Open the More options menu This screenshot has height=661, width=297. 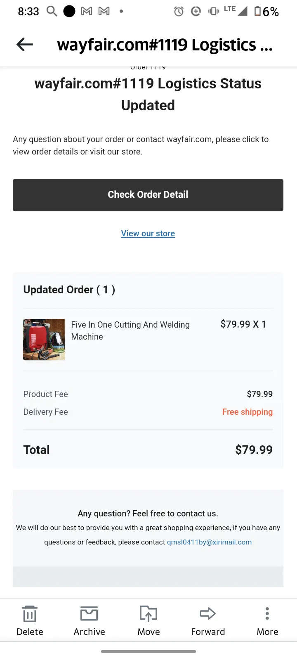pyautogui.click(x=267, y=620)
